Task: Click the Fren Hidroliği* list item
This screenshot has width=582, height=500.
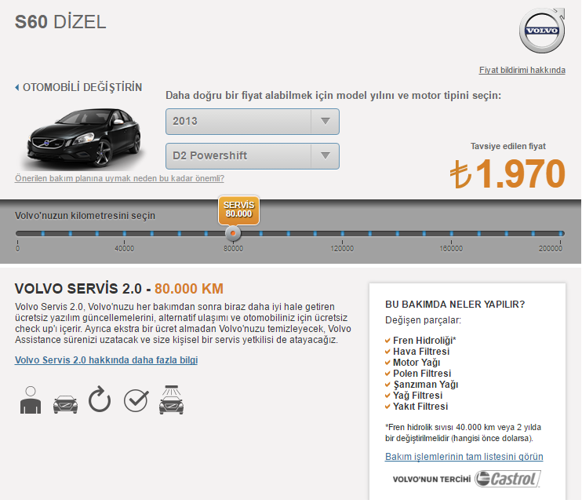Action: [x=424, y=341]
